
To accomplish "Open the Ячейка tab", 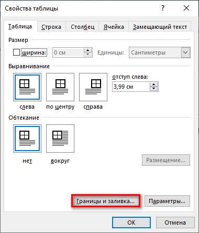I will point(114,27).
